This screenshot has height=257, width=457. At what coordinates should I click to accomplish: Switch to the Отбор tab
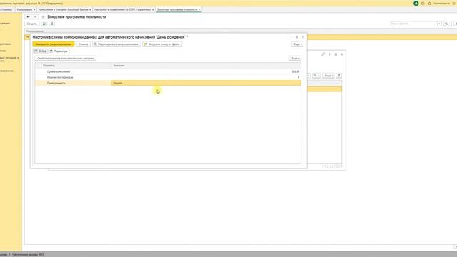pyautogui.click(x=41, y=51)
